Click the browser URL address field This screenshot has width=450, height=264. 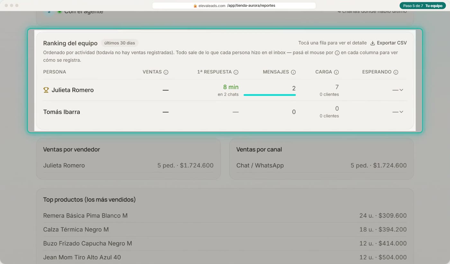(x=234, y=6)
